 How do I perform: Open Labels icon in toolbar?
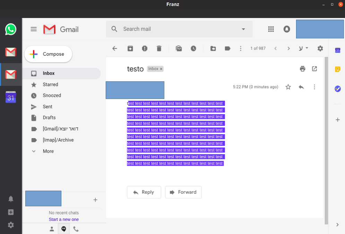(227, 48)
